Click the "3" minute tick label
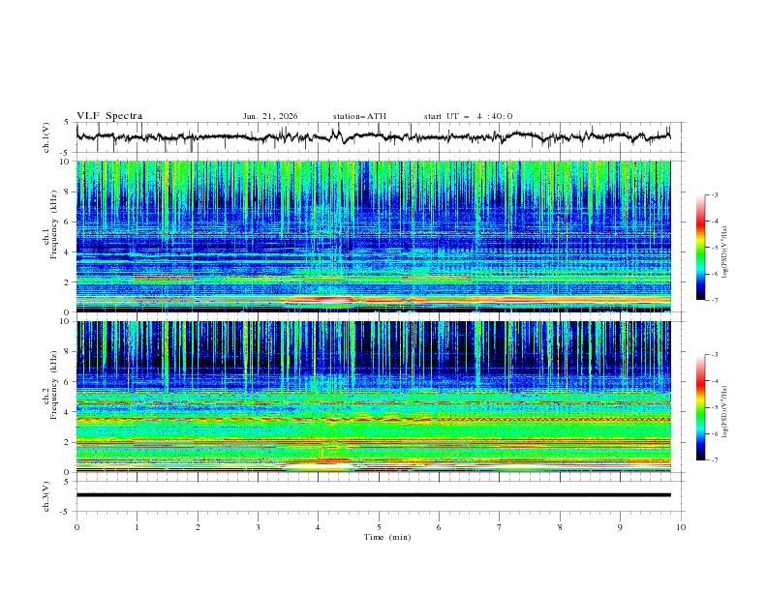Screen dimensions: 767x592 [x=258, y=527]
